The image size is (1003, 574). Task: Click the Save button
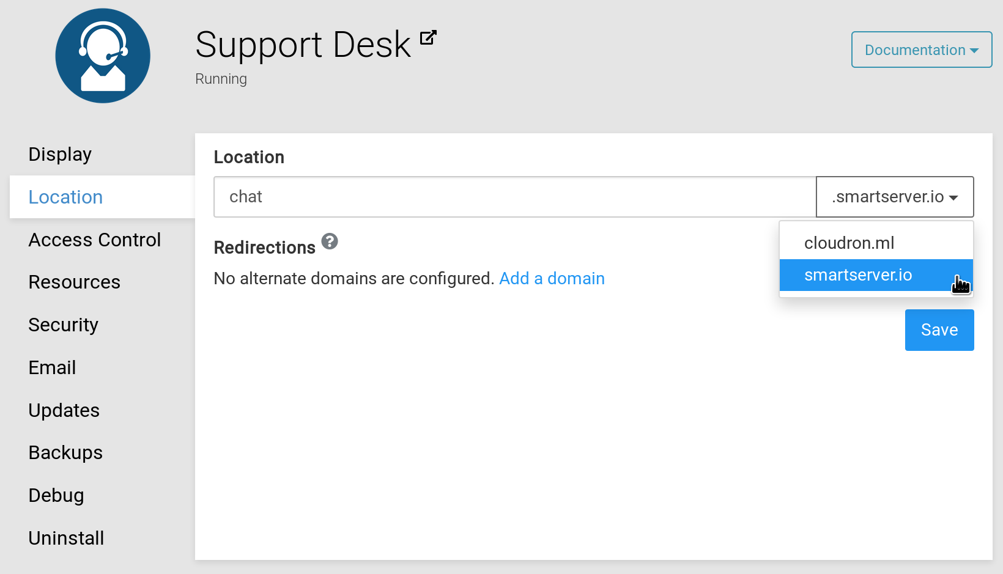tap(939, 330)
